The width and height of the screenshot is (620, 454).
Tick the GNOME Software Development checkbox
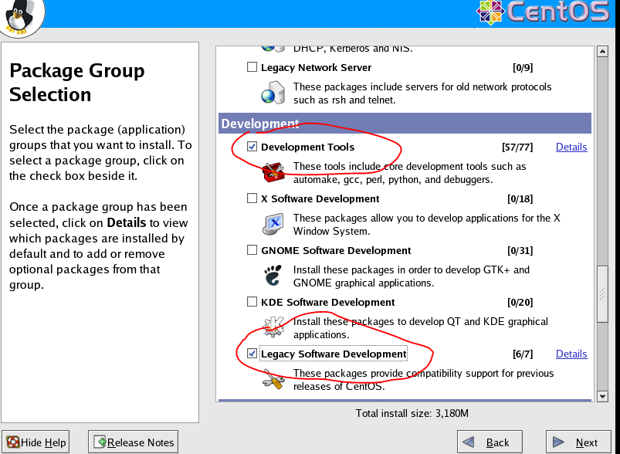click(x=252, y=250)
